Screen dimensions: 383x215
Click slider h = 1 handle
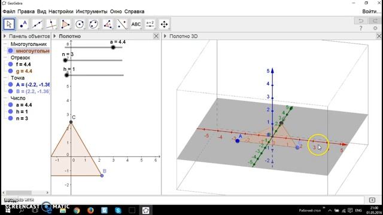pyautogui.click(x=66, y=75)
